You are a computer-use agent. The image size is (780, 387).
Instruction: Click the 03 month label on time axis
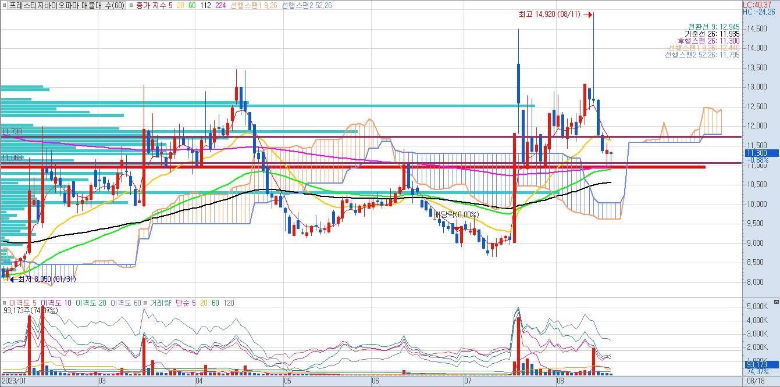[x=102, y=382]
